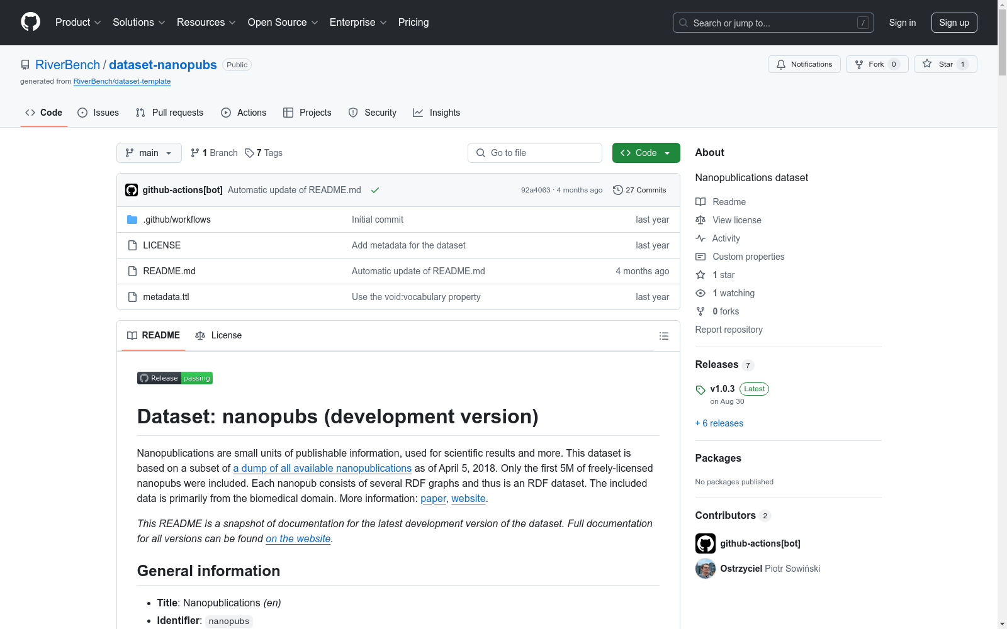This screenshot has width=1007, height=629.
Task: Click the tag icon beside 7 Tags
Action: [x=249, y=153]
